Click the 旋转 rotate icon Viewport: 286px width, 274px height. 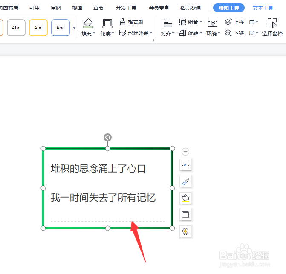[182, 33]
